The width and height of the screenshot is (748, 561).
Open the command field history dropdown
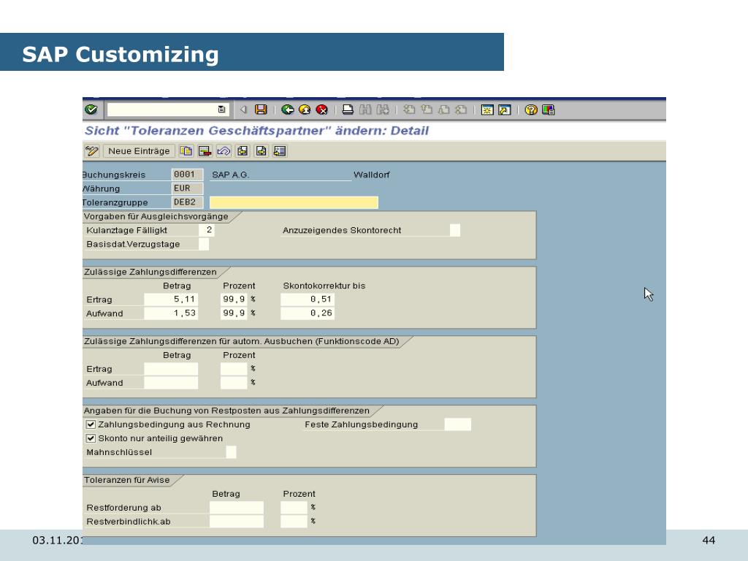221,110
